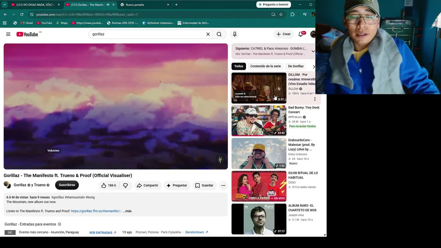441x248 pixels.
Task: View site information in address bar
Action: pyautogui.click(x=31, y=14)
